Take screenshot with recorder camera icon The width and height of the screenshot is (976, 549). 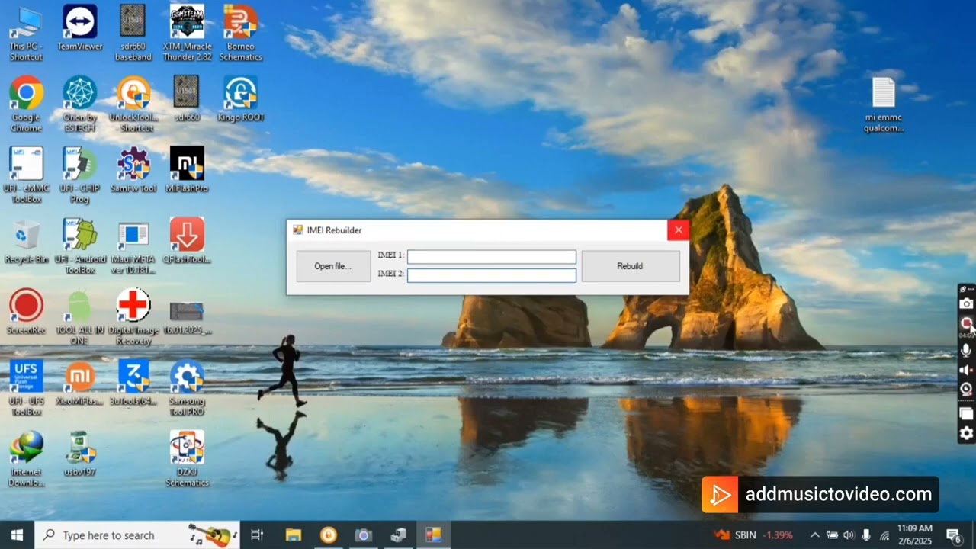[966, 303]
